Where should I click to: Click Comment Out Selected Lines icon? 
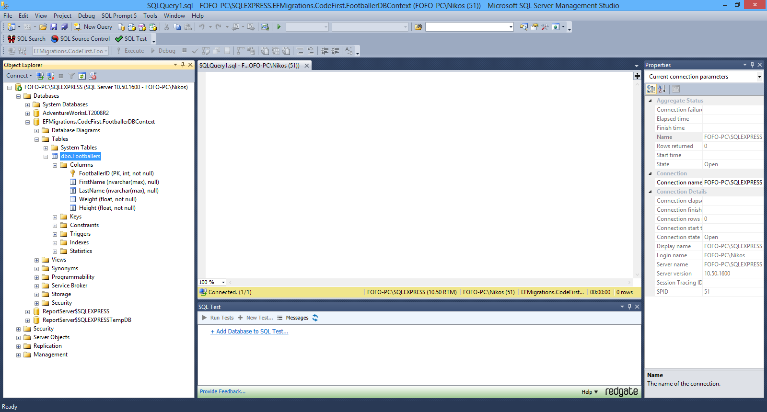pyautogui.click(x=300, y=51)
